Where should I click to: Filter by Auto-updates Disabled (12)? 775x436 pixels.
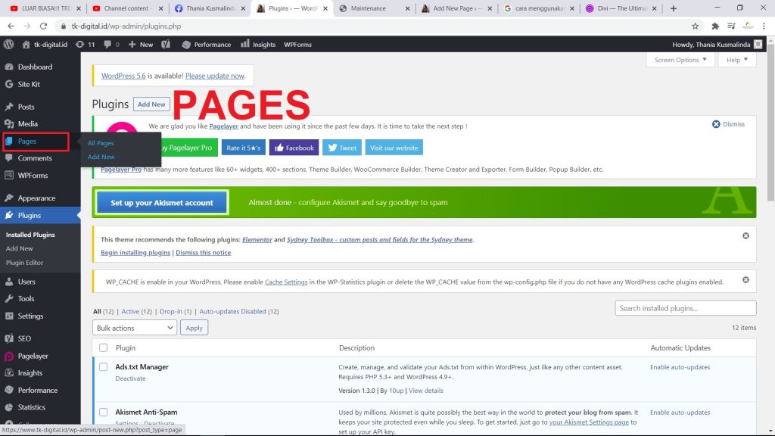(x=239, y=311)
